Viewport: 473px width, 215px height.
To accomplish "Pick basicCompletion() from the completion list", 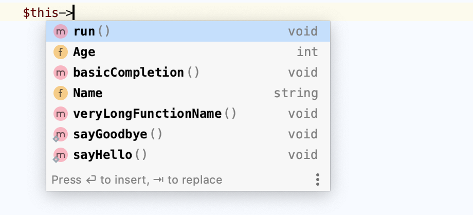I will [188, 73].
